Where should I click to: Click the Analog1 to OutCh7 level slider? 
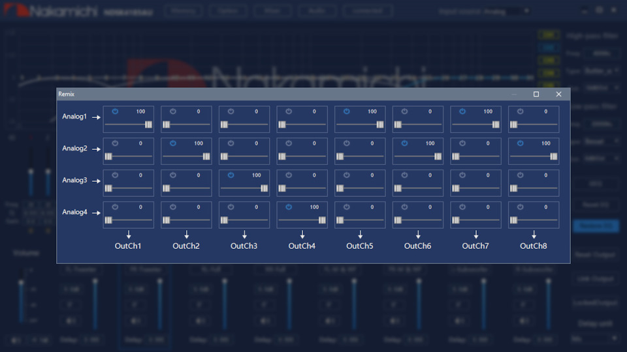click(x=476, y=125)
